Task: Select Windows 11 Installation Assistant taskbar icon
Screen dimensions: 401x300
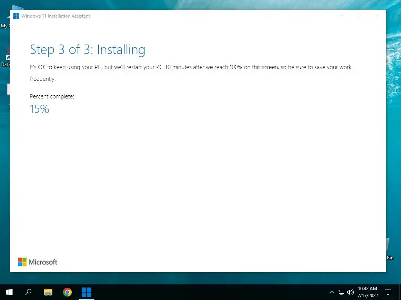Action: (x=87, y=292)
